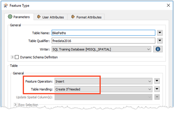The height and width of the screenshot is (117, 174).
Task: Open Table Qualifier options arrow menu
Action: click(160, 41)
